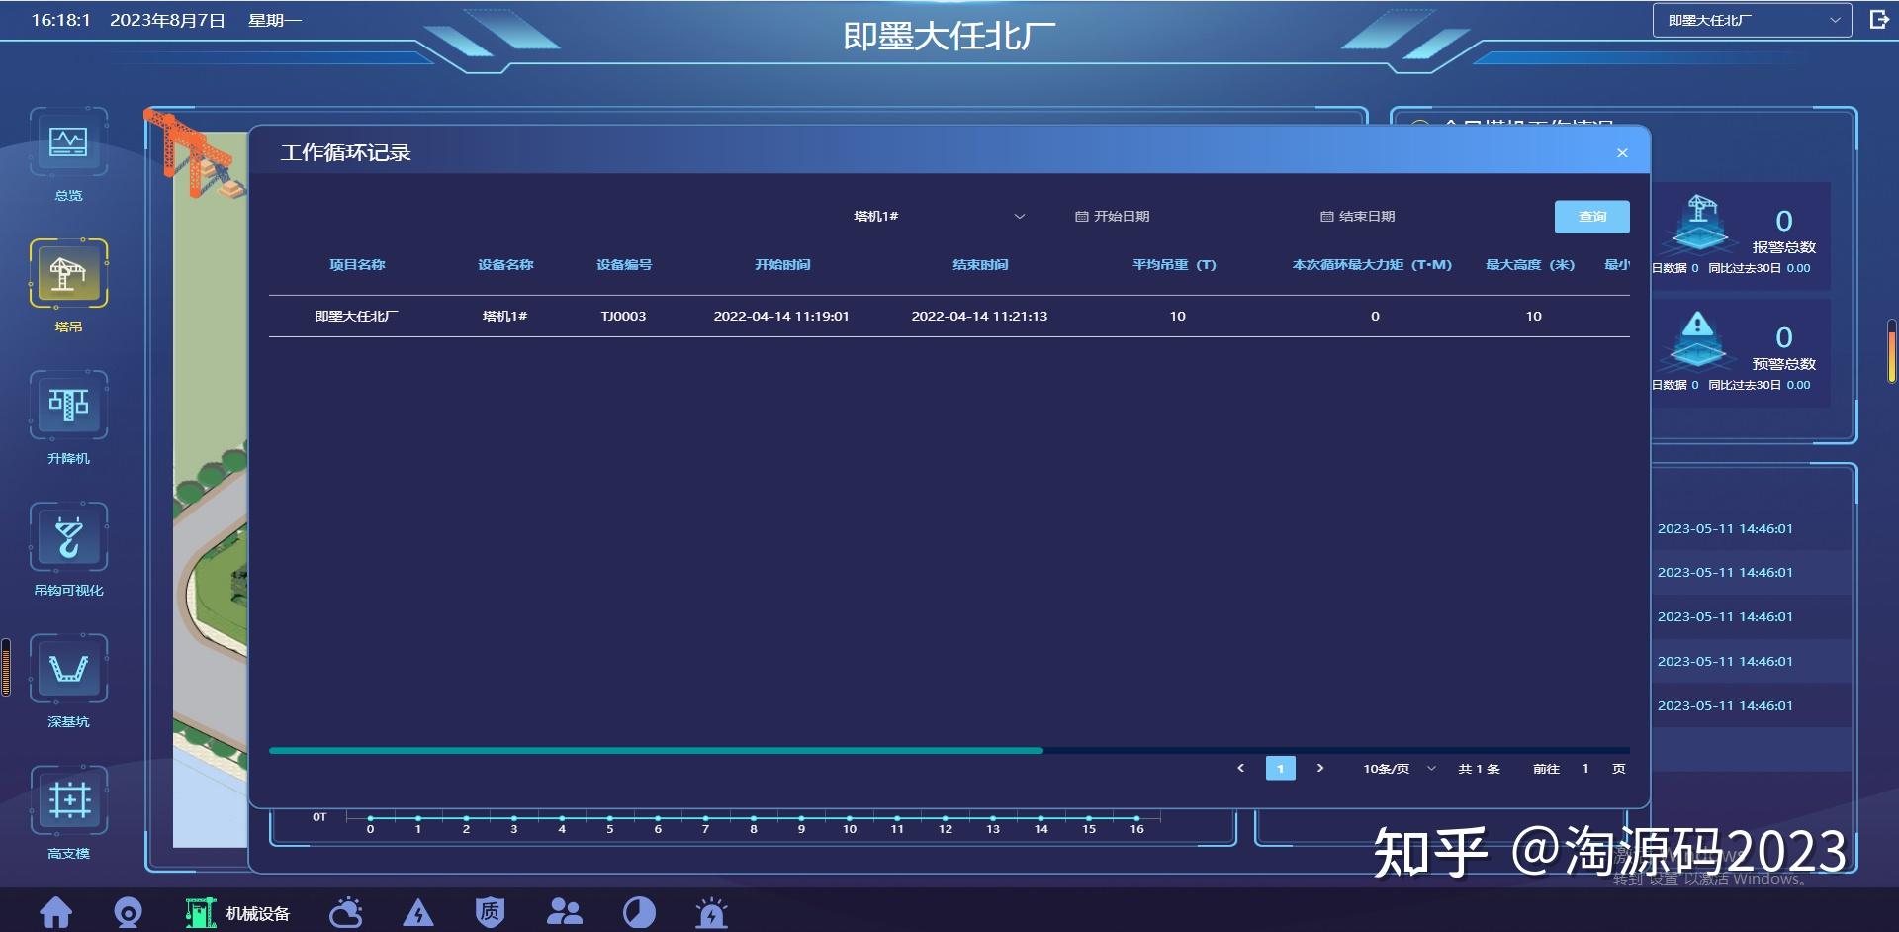1899x932 pixels.
Task: Switch to the 机械设备 tab
Action: tap(237, 912)
